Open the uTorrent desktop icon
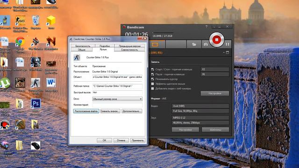 (5, 83)
